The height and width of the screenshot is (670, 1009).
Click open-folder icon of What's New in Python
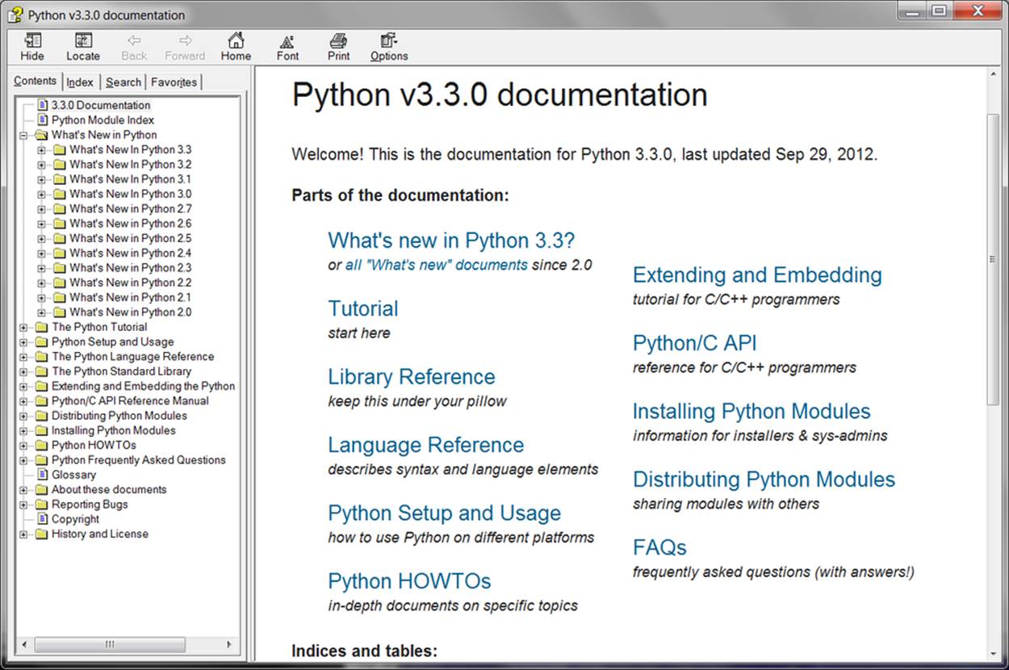tap(42, 135)
